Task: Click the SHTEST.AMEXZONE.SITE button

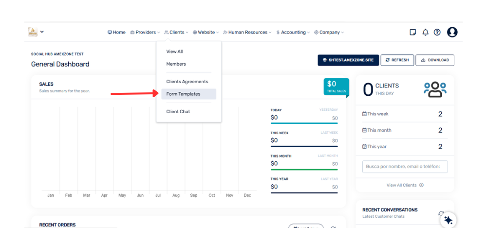Action: pyautogui.click(x=348, y=60)
